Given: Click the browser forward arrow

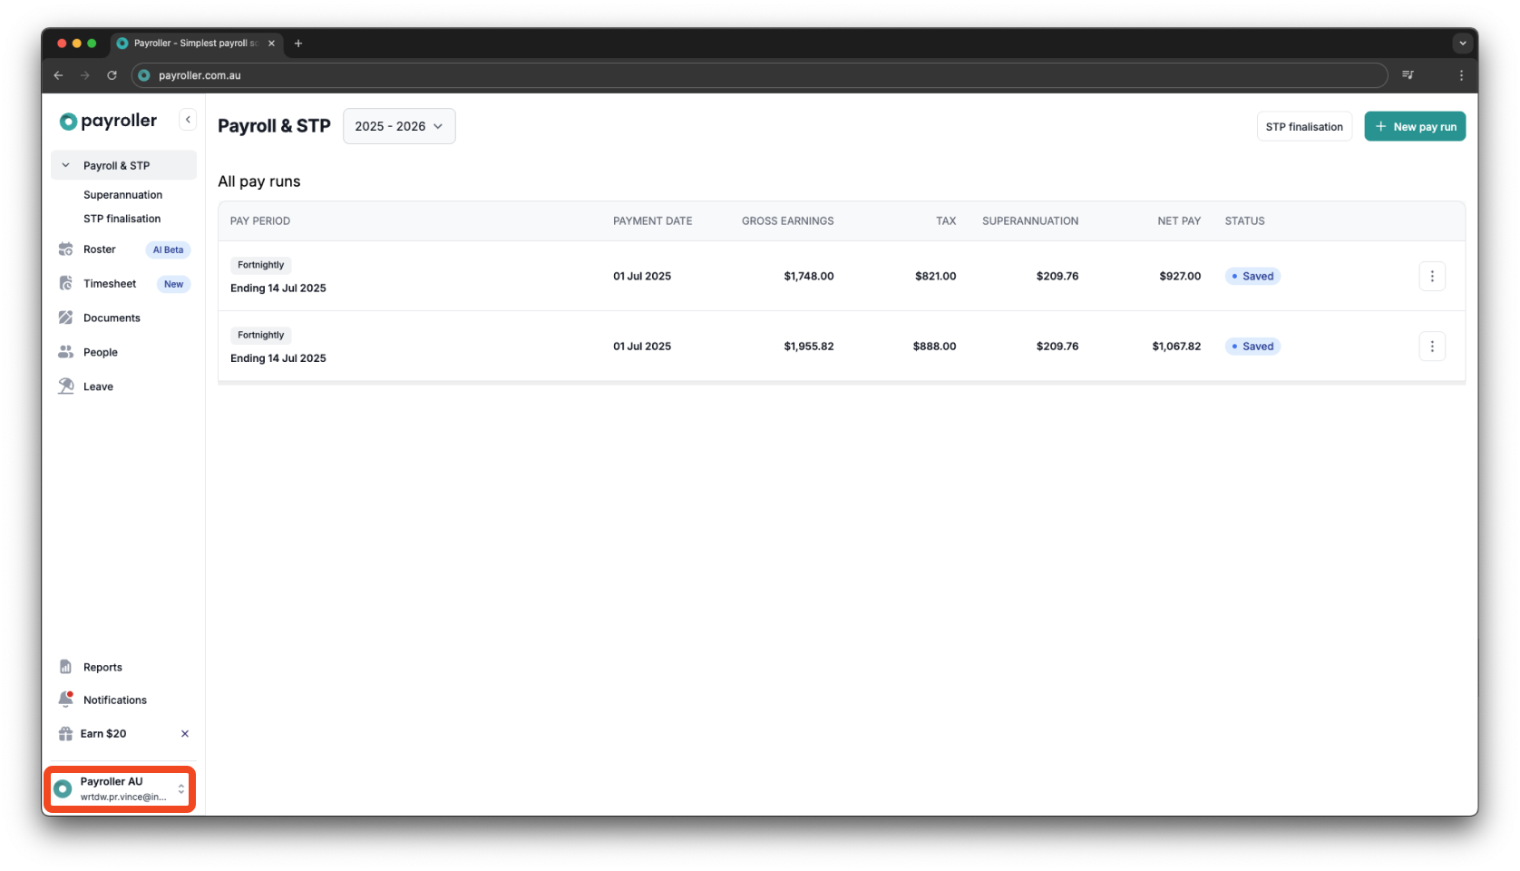Looking at the screenshot, I should click(x=85, y=75).
